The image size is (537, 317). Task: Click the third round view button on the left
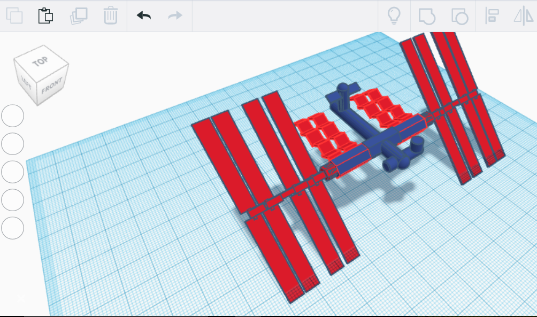[13, 172]
